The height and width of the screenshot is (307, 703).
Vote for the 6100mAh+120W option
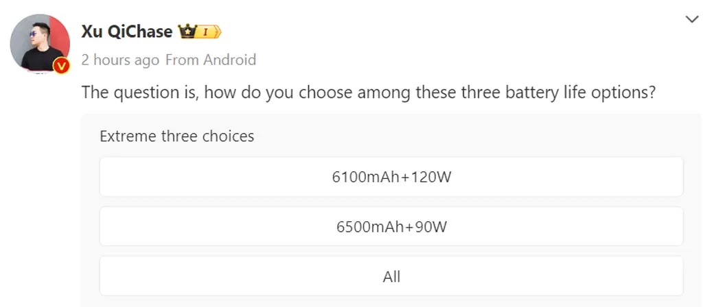coord(391,177)
